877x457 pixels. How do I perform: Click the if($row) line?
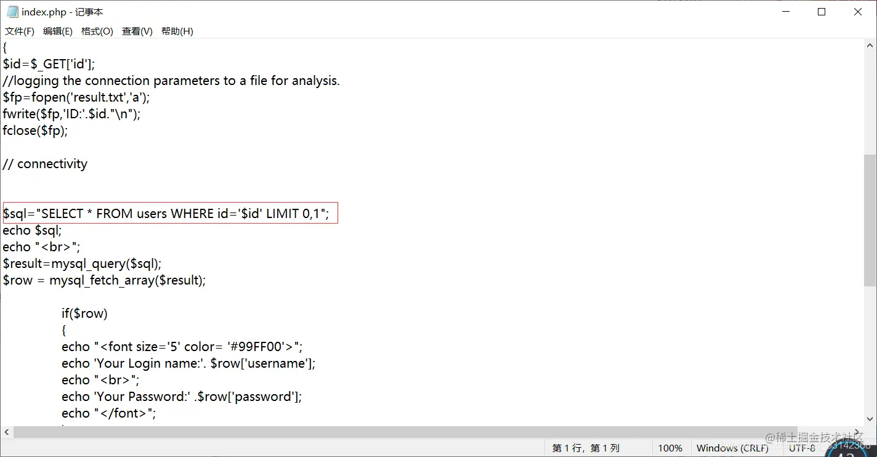84,313
